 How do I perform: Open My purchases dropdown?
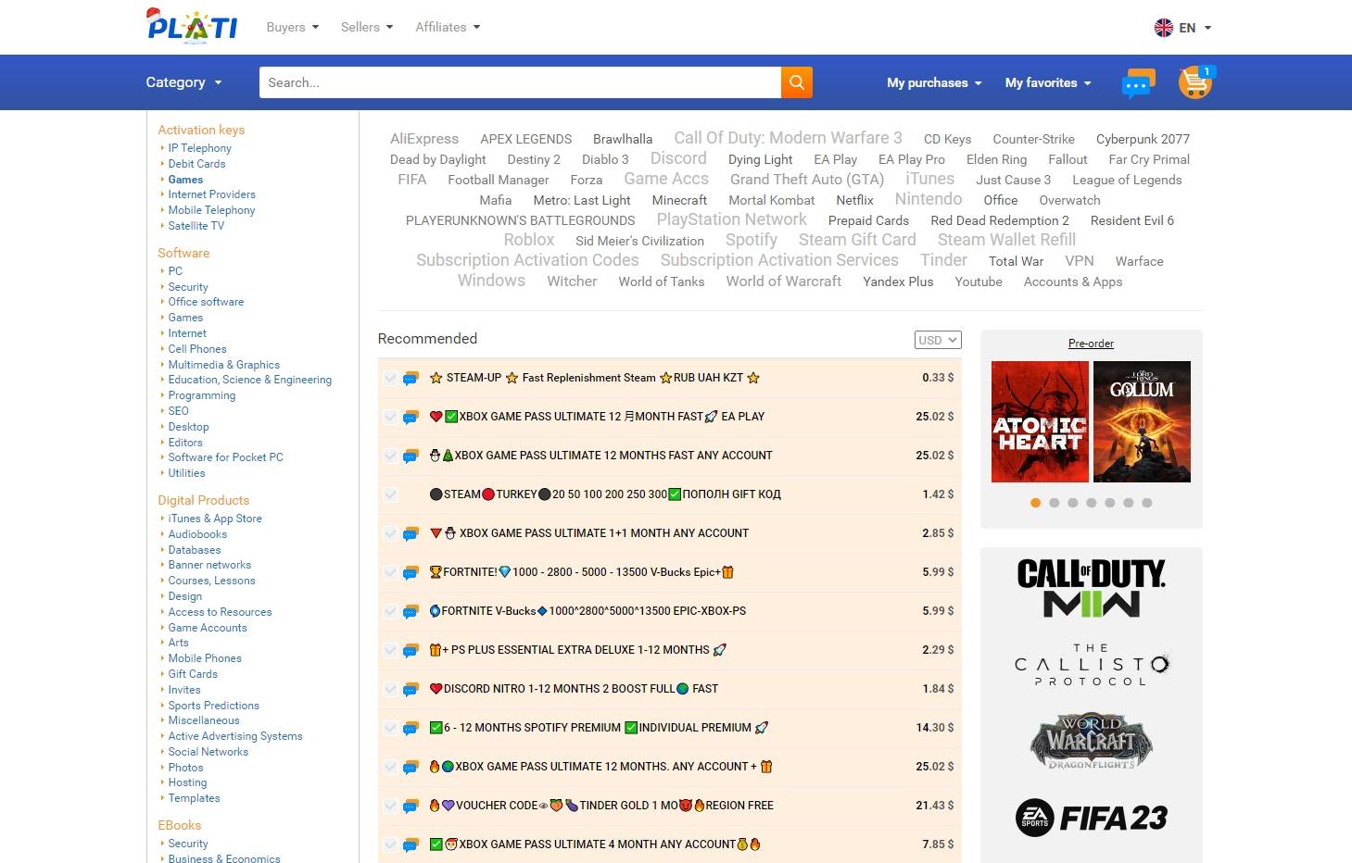[934, 82]
